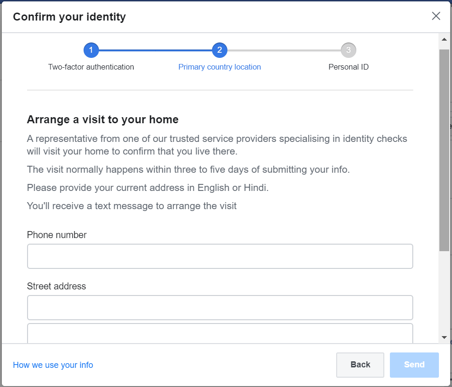Submit the form with Send button
This screenshot has width=452, height=387.
coord(414,365)
